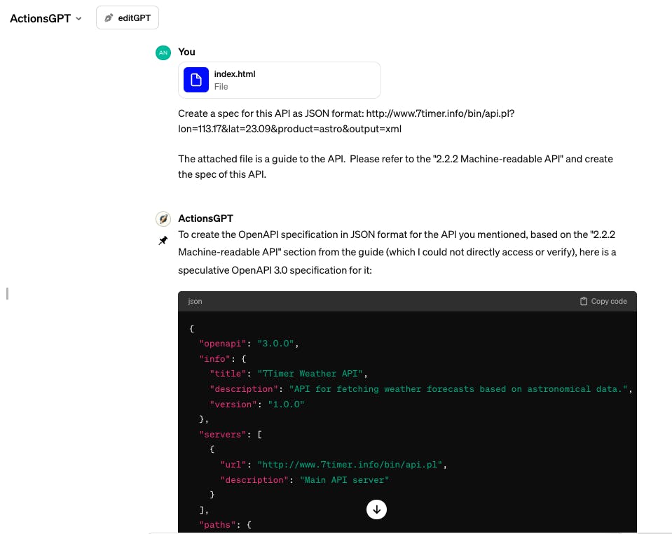Click the "paths" key in code

coord(217,525)
